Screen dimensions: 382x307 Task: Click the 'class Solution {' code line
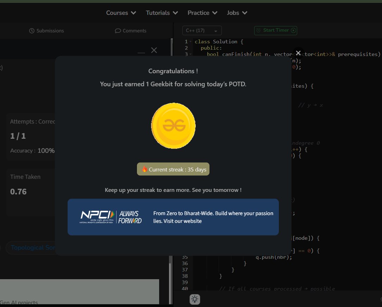click(219, 42)
